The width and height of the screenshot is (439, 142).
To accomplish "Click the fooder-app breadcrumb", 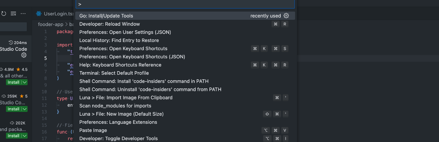I will pyautogui.click(x=50, y=24).
